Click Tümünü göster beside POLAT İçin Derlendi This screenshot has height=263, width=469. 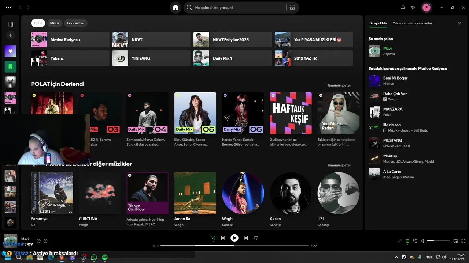click(x=339, y=85)
